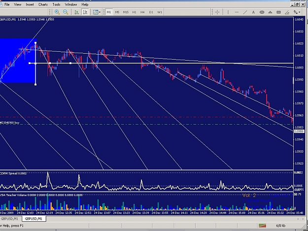
Task: Switch to the first GBPUSD,M1 chart tab
Action: pos(9,218)
